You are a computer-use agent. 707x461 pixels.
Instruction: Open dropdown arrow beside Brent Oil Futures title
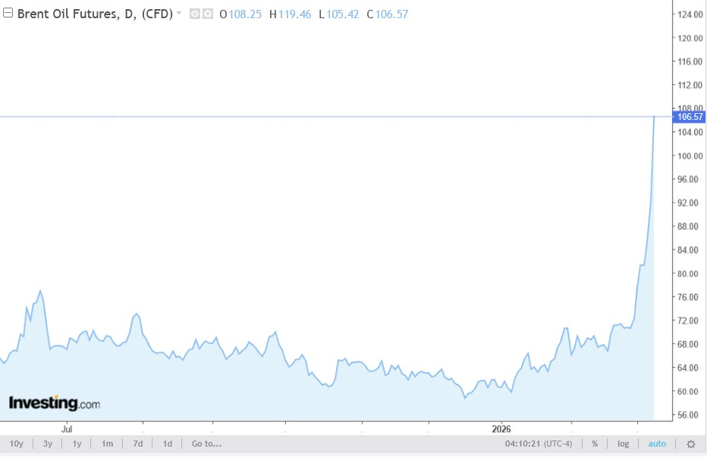(x=179, y=14)
